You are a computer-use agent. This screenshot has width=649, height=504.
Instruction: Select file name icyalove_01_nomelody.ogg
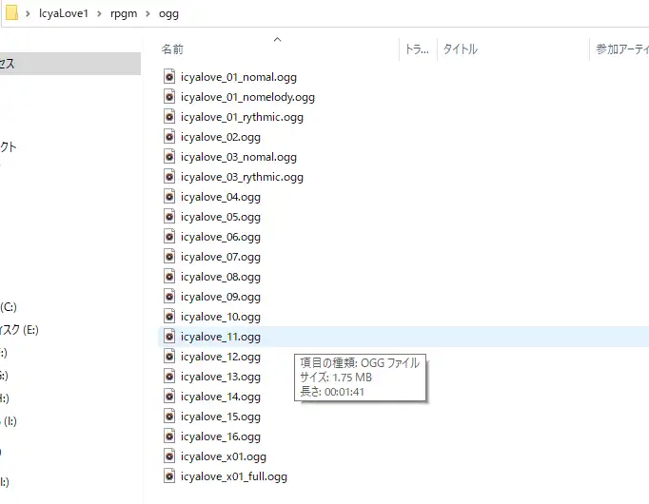(247, 97)
